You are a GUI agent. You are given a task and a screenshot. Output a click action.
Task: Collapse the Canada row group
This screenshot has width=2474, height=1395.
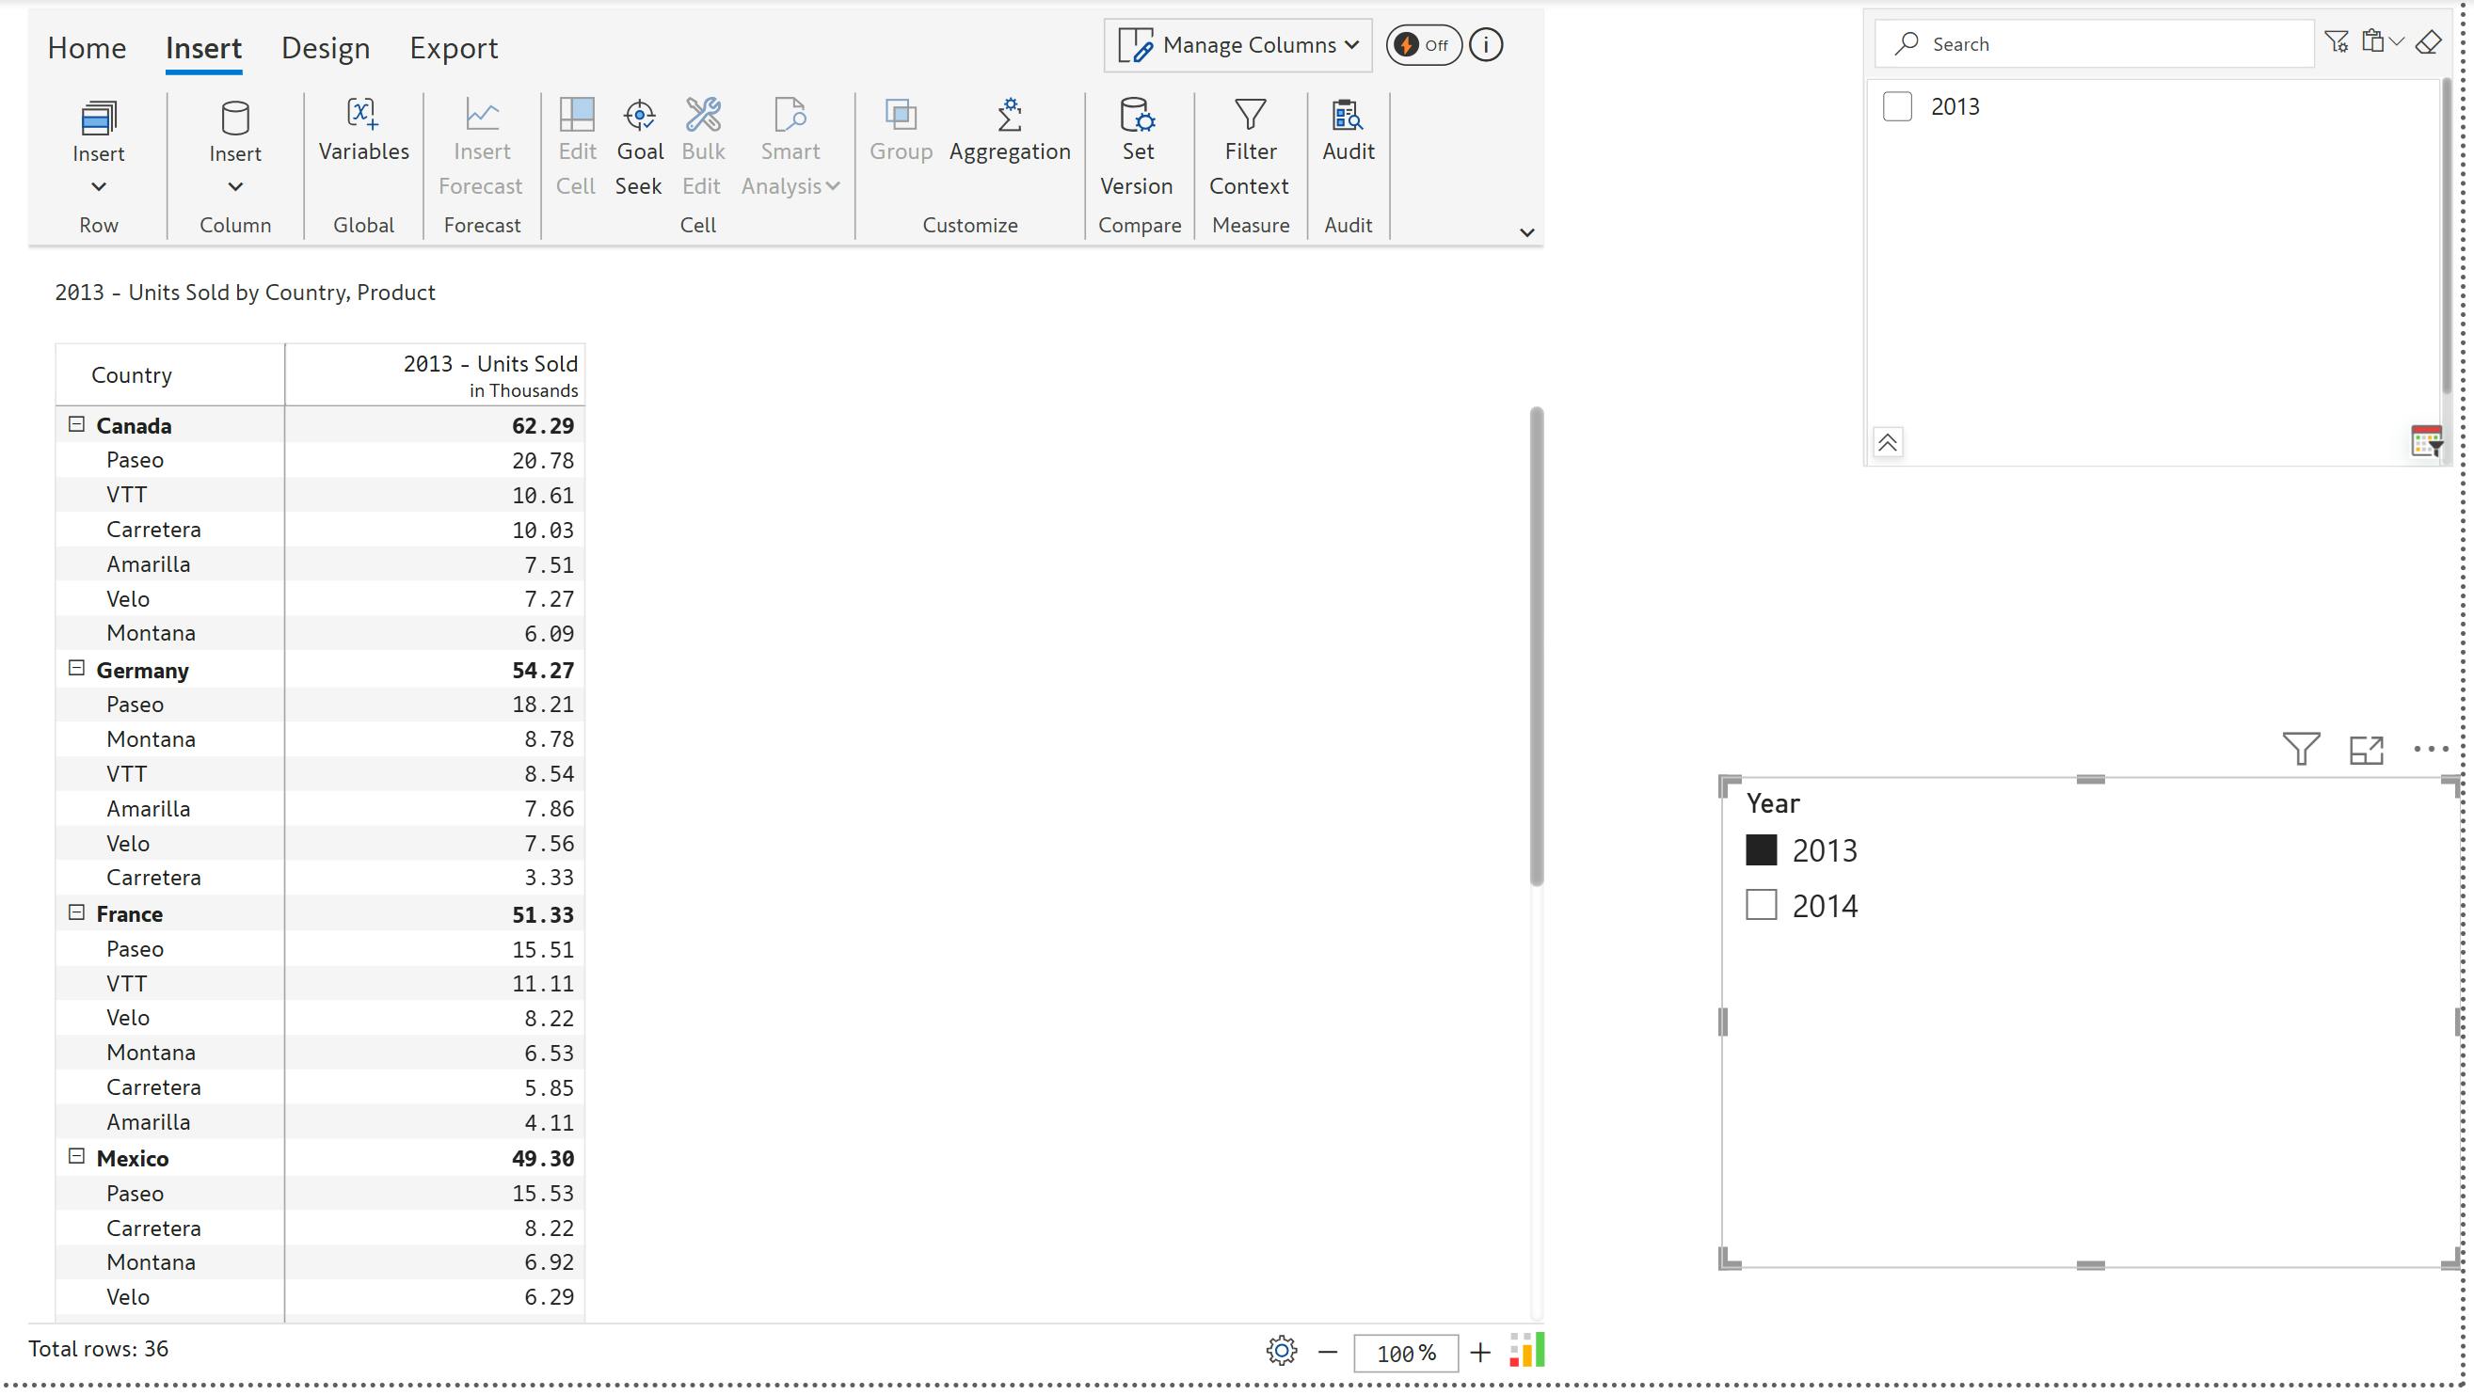click(x=77, y=424)
